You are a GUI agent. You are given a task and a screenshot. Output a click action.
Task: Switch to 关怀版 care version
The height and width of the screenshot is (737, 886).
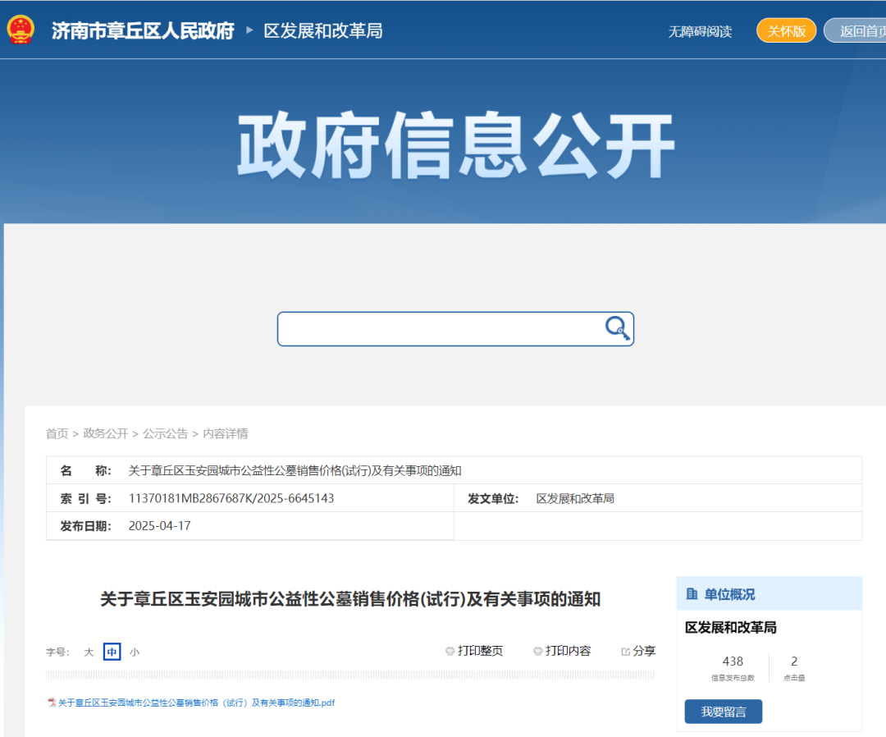(787, 30)
